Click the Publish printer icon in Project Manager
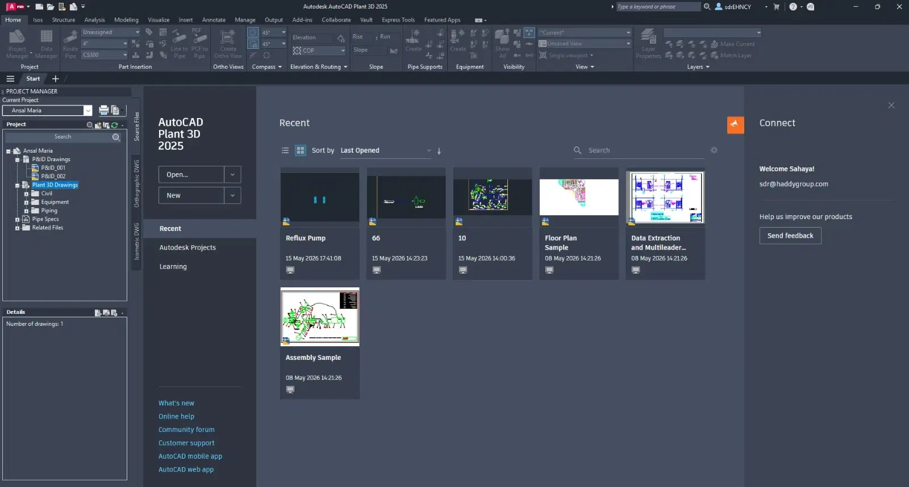909x487 pixels. tap(103, 110)
